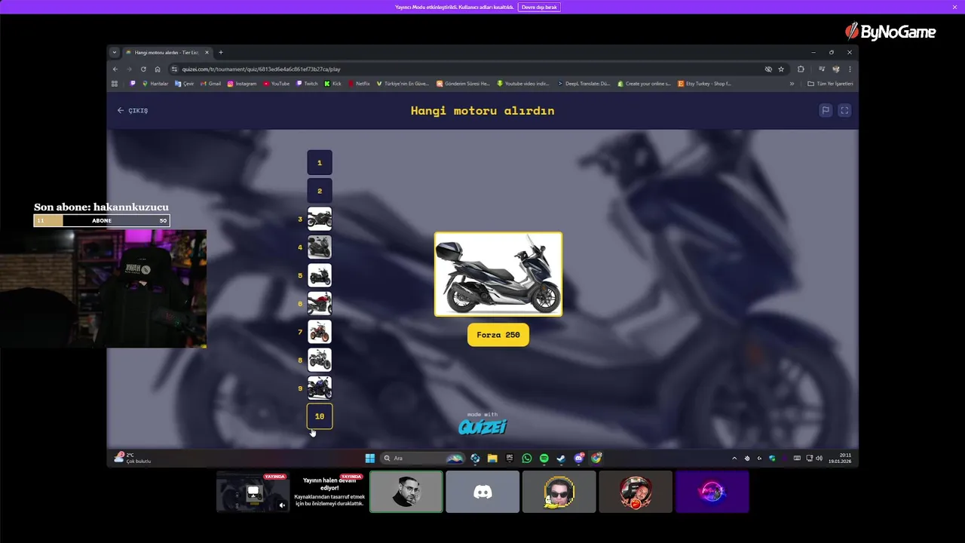Viewport: 965px width, 543px height.
Task: Click the scooter thumbnail at rank 4
Action: [x=320, y=247]
